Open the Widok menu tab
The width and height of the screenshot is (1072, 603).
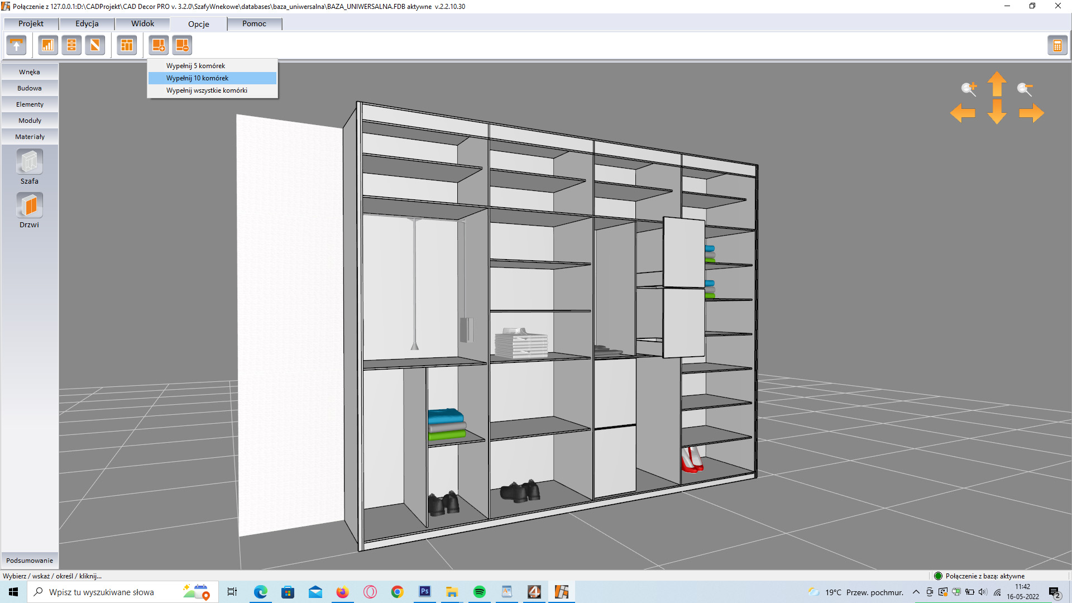(142, 23)
